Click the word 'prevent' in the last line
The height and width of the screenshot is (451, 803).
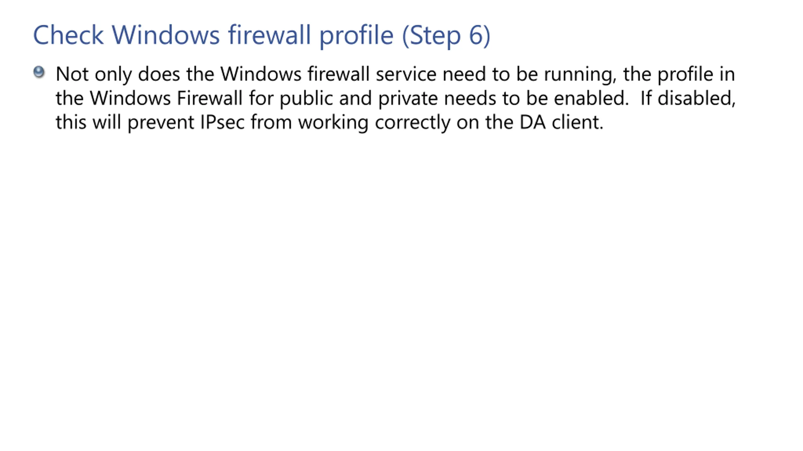tap(161, 123)
